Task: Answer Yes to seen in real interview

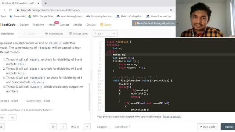Action: click(3, 117)
